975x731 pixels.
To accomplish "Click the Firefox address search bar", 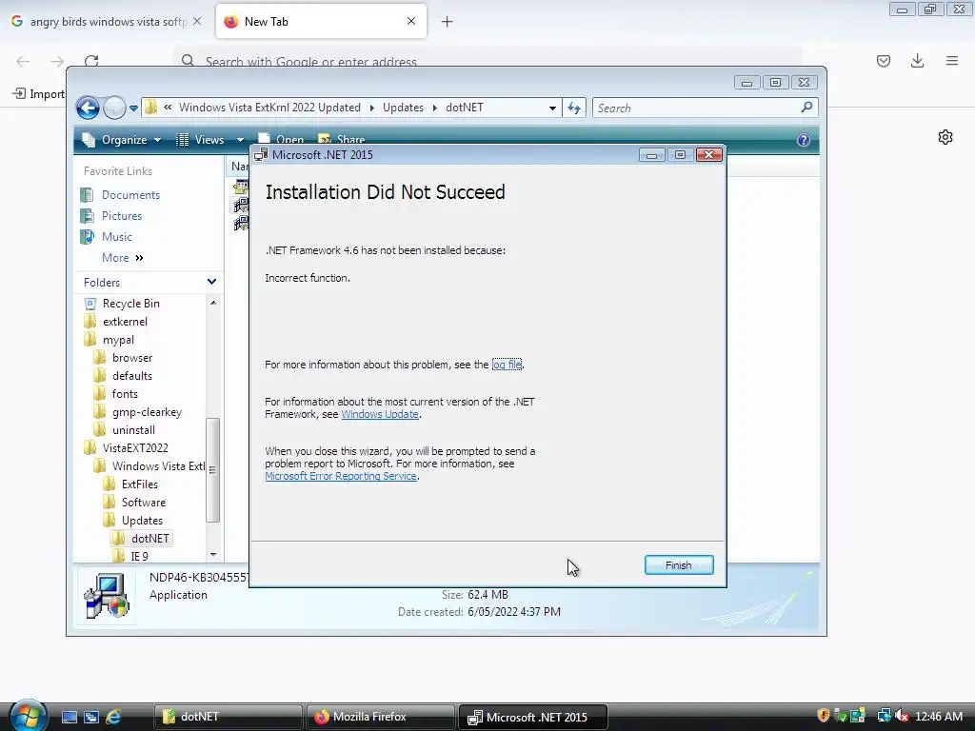I will pos(488,61).
